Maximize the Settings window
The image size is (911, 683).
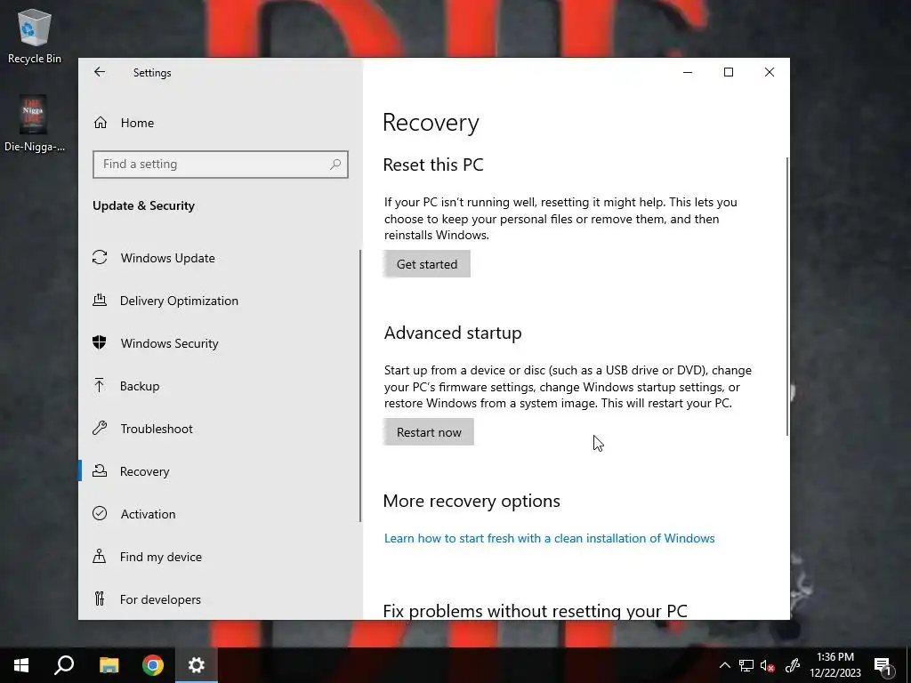(729, 72)
